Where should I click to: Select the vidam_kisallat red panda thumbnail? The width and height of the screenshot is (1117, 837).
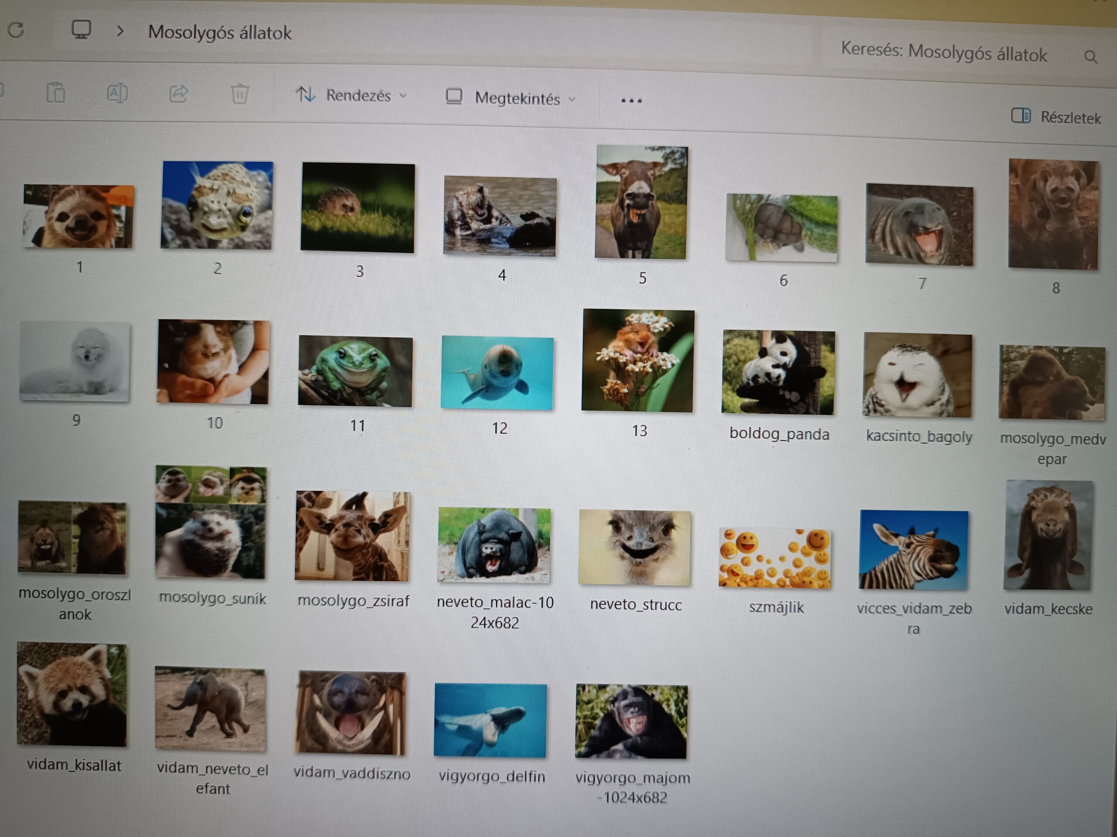pyautogui.click(x=72, y=694)
